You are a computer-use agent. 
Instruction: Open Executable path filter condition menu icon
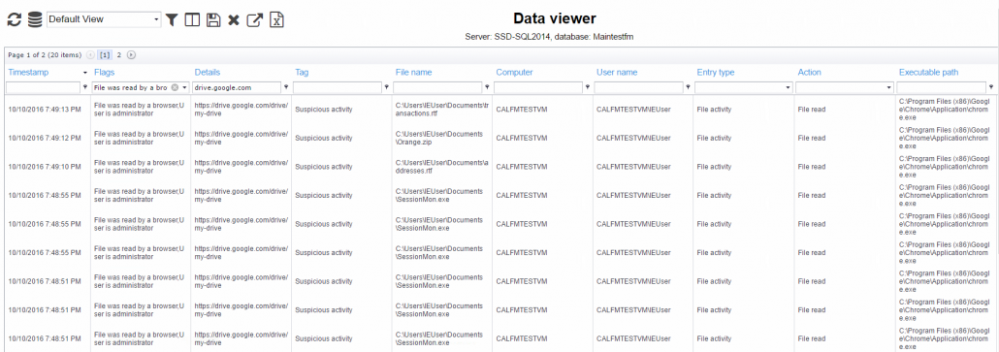(991, 87)
